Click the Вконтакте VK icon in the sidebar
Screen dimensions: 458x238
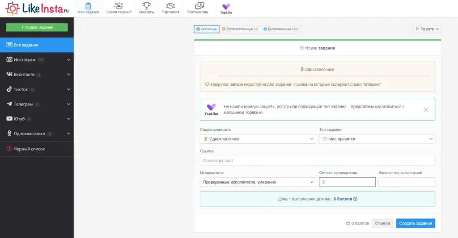(9, 75)
